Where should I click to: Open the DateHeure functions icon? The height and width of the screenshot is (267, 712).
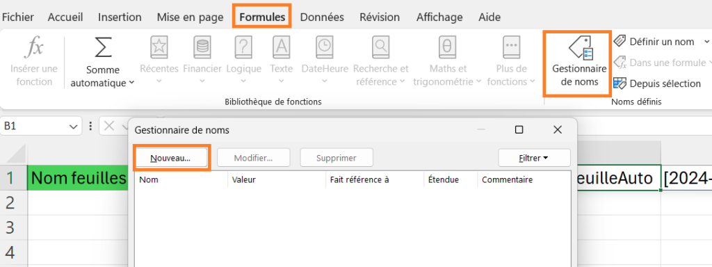pos(324,47)
